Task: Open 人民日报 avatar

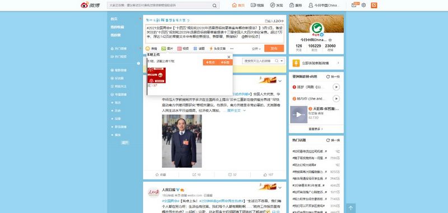Action: [x=153, y=192]
